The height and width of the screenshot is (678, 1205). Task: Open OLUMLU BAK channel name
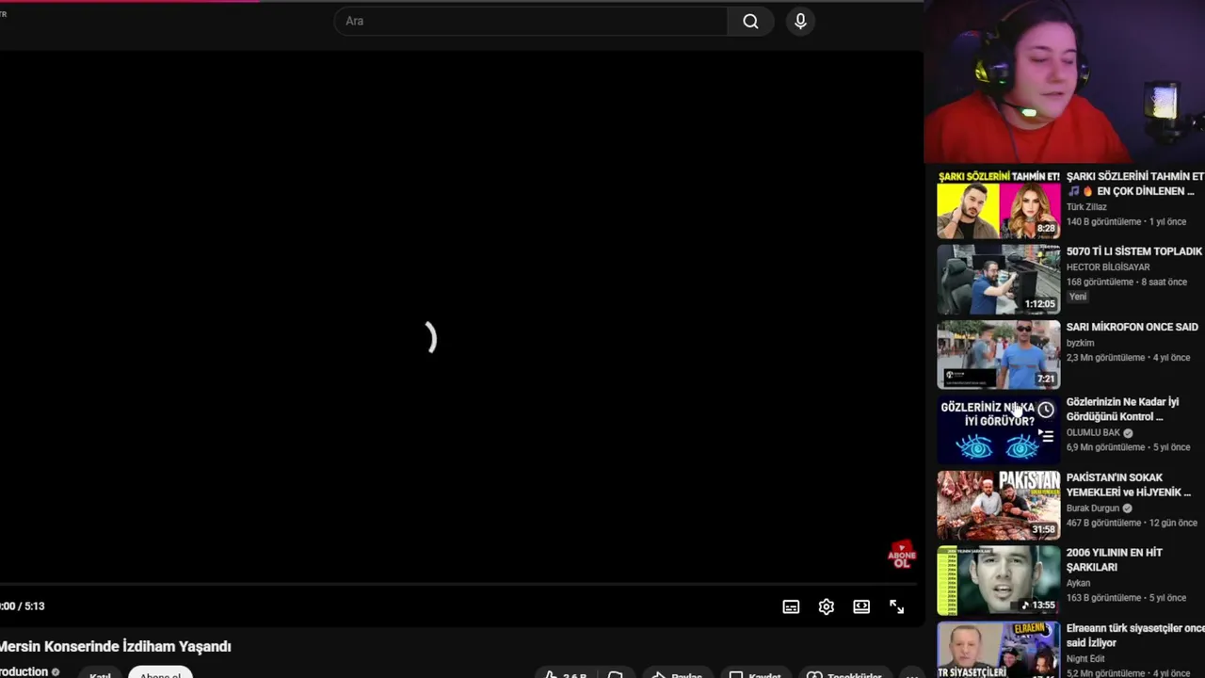1094,433
